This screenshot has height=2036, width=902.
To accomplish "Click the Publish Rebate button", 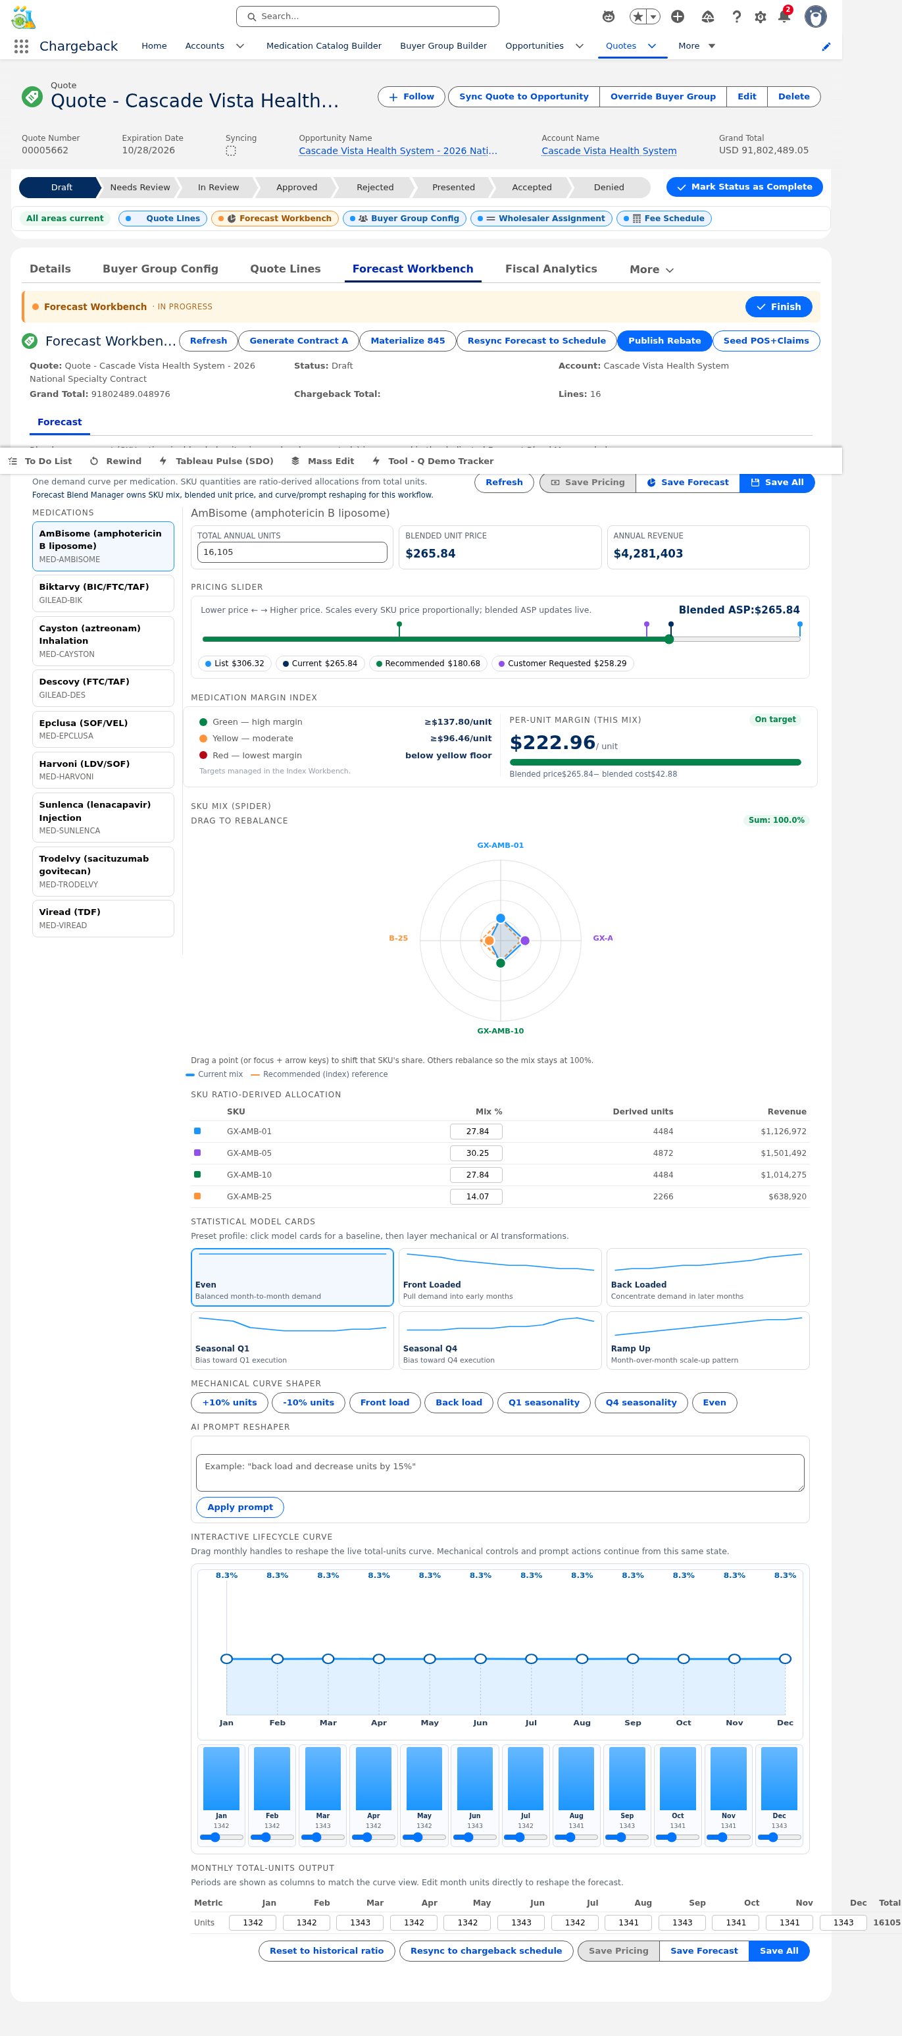I will click(664, 342).
